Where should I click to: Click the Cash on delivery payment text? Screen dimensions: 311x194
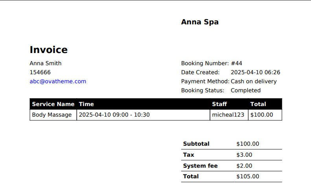(254, 81)
